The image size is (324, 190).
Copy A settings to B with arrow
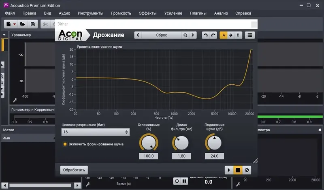tap(231, 35)
